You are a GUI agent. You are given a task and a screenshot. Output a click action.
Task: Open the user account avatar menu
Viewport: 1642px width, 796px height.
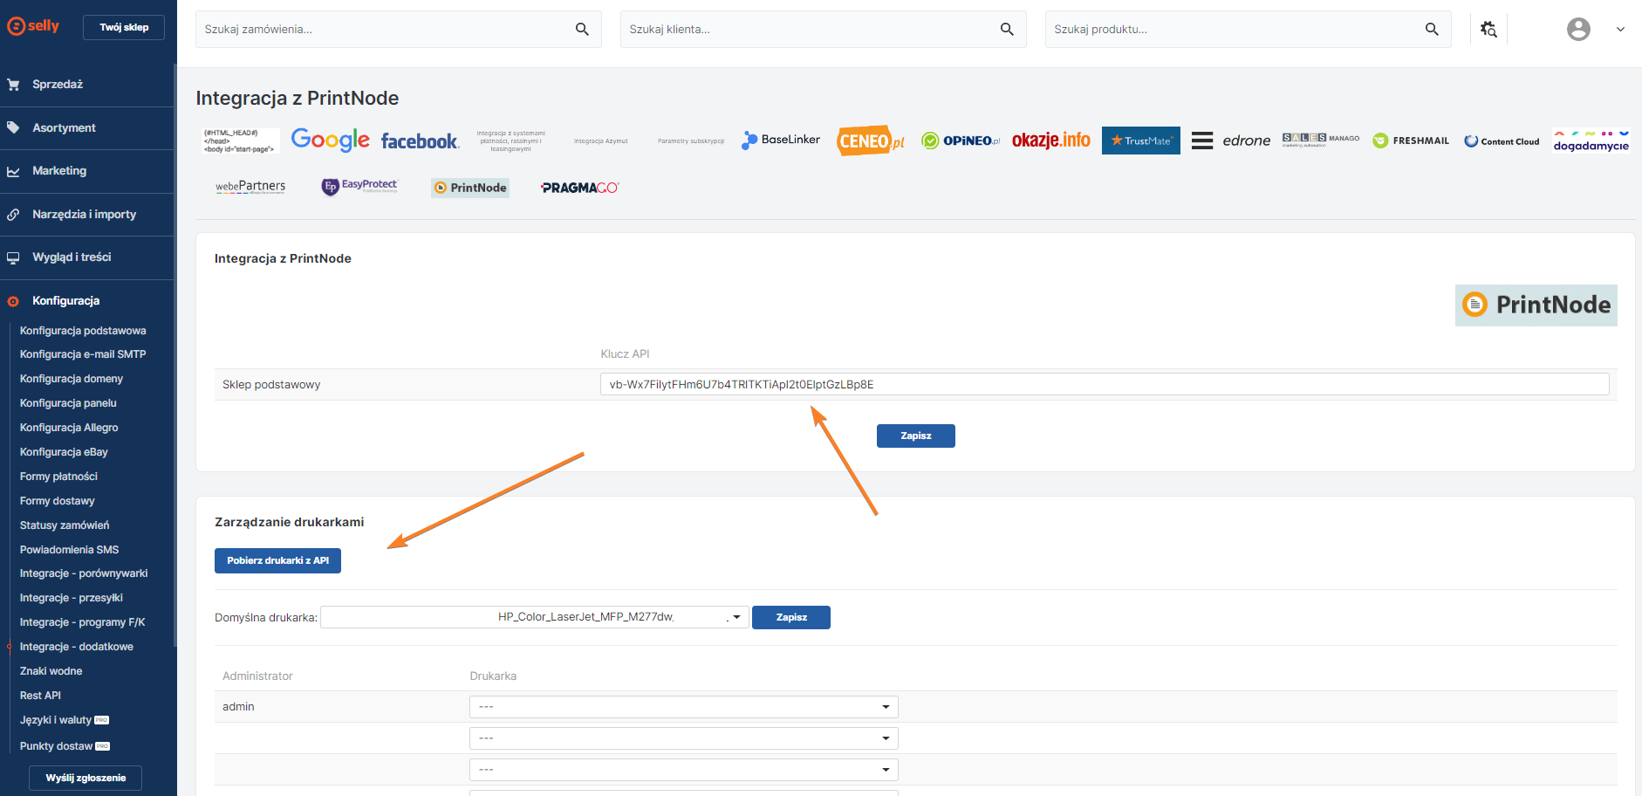tap(1577, 30)
